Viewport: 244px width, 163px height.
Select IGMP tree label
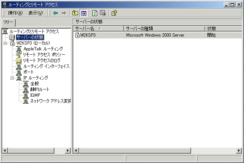pos(35,95)
